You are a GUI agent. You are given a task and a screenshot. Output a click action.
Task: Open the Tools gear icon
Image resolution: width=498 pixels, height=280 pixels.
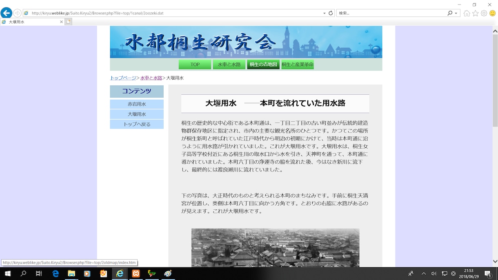tap(484, 13)
